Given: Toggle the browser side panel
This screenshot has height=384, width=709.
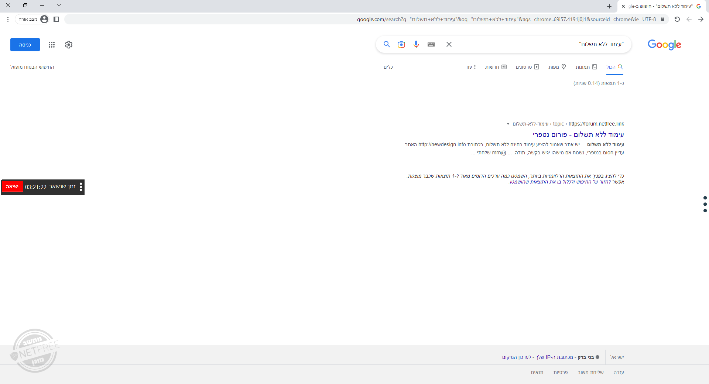Looking at the screenshot, I should pos(56,19).
